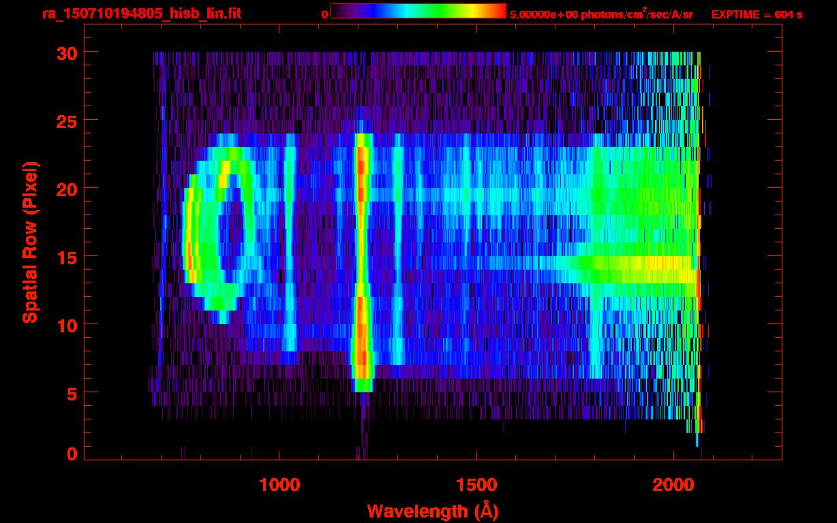Image resolution: width=837 pixels, height=523 pixels.
Task: Click the 5.00000e+06 photons/cm²/sec/Å/sr label
Action: pos(601,14)
